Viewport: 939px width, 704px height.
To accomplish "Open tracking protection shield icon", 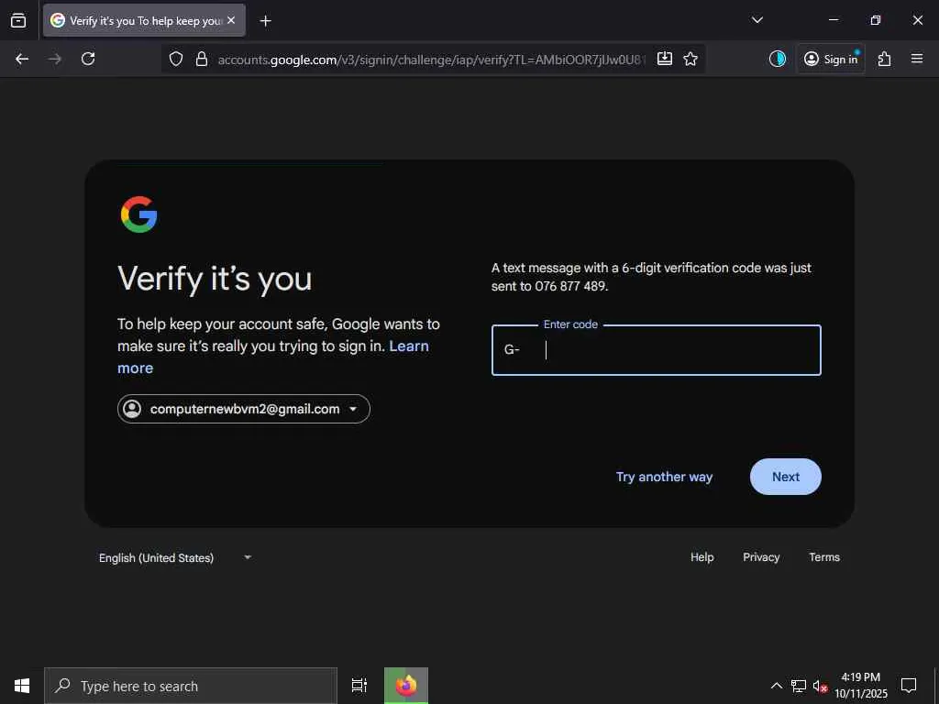I will point(175,59).
